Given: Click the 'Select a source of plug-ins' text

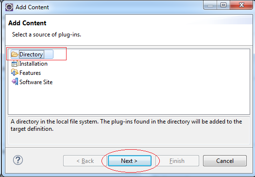Looking at the screenshot, I should [47, 35].
